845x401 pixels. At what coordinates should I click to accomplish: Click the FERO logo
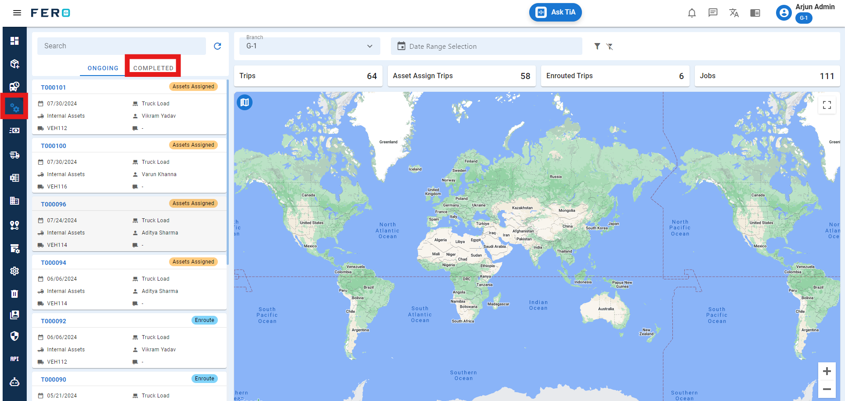point(51,13)
